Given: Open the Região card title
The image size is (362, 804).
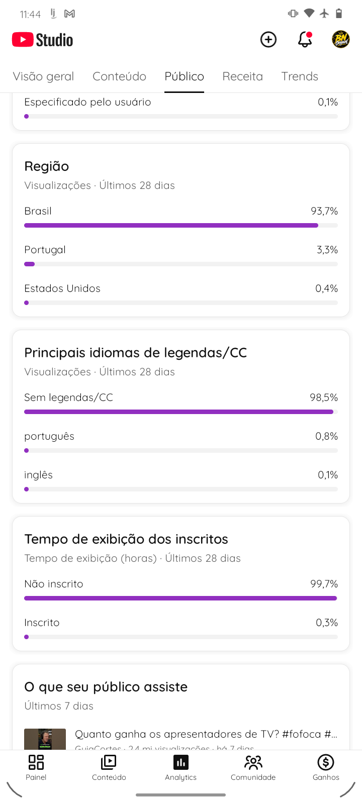Looking at the screenshot, I should (x=47, y=166).
